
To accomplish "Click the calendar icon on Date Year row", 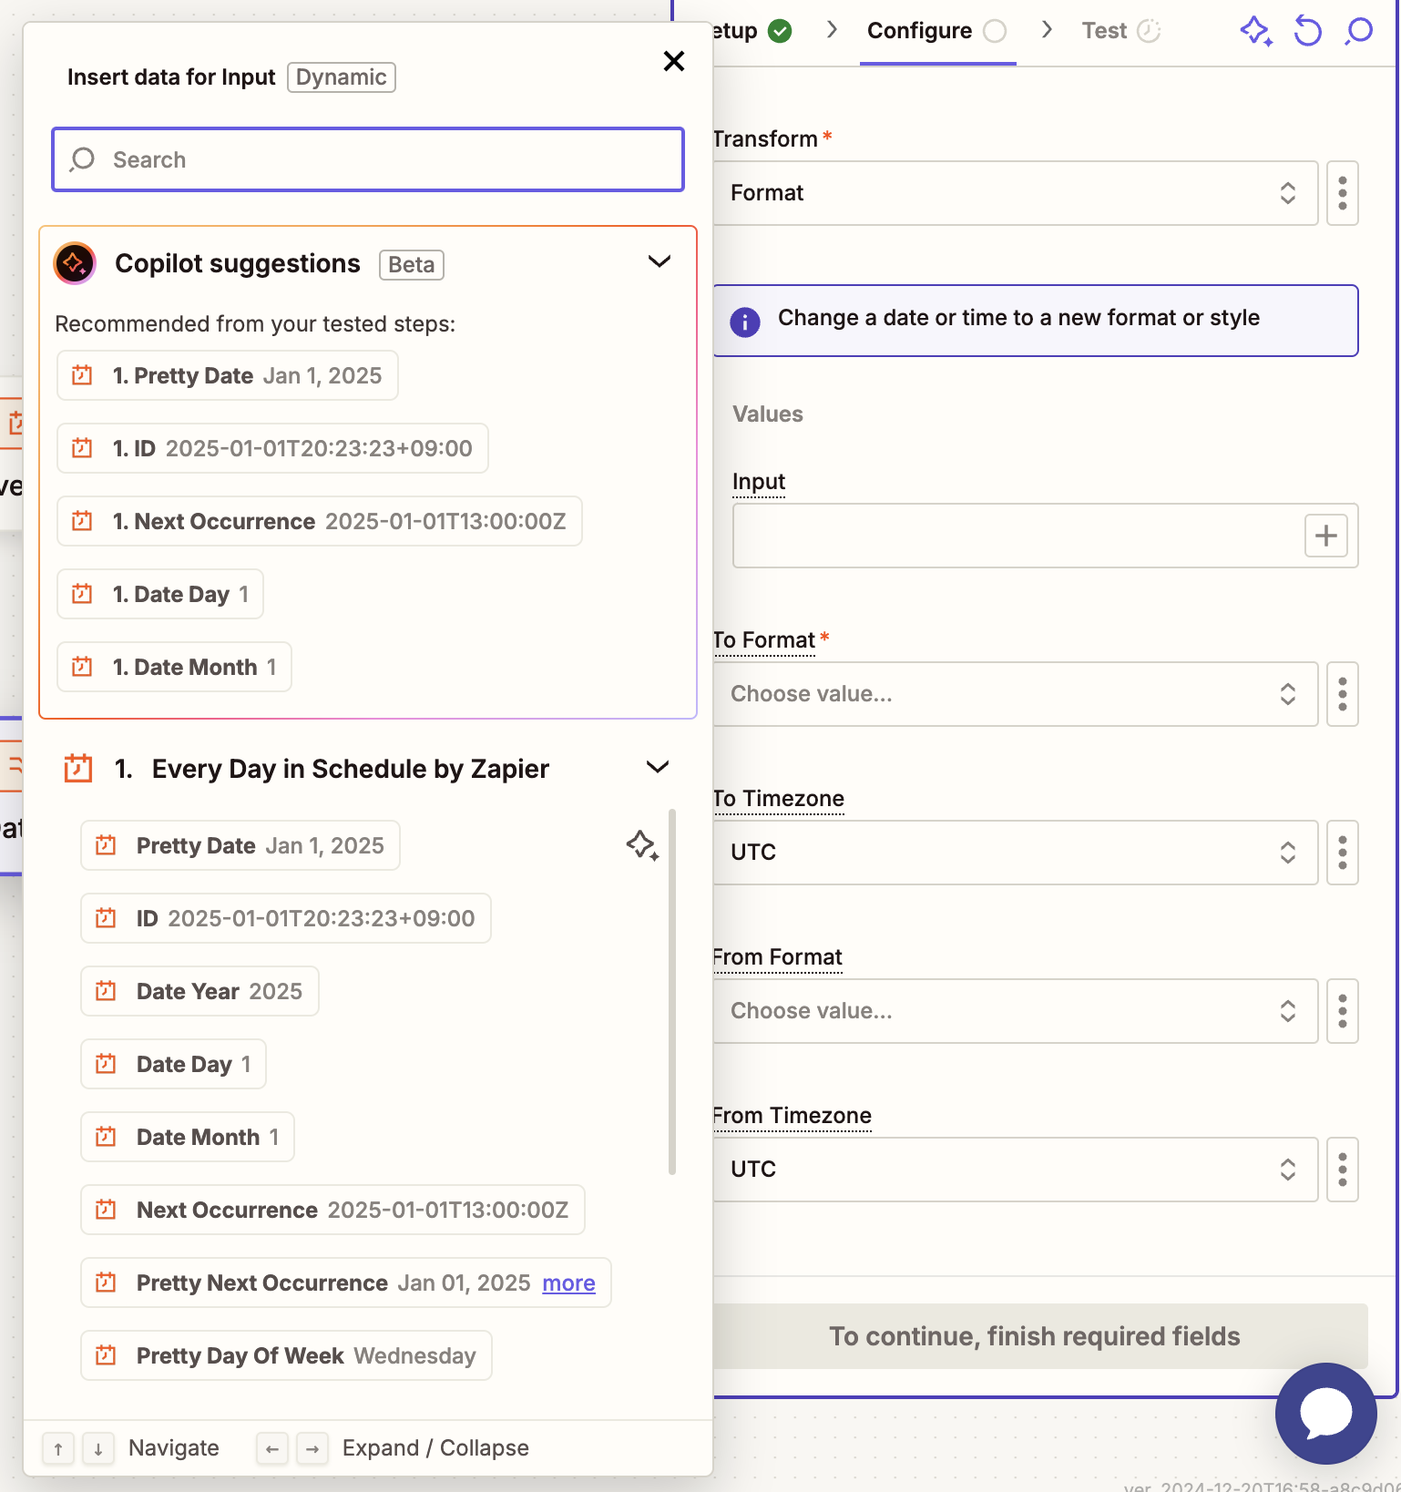I will coord(106,991).
